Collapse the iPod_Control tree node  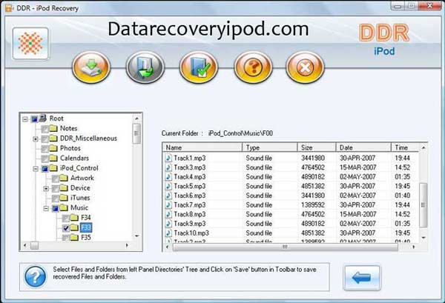pyautogui.click(x=36, y=169)
